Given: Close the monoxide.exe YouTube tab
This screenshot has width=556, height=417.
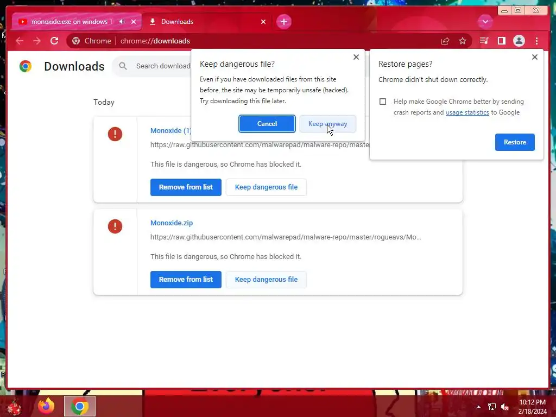Looking at the screenshot, I should coord(134,22).
